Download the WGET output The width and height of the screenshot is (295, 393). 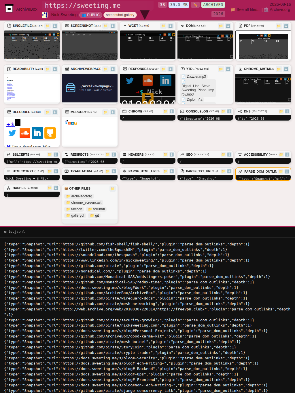(x=171, y=26)
